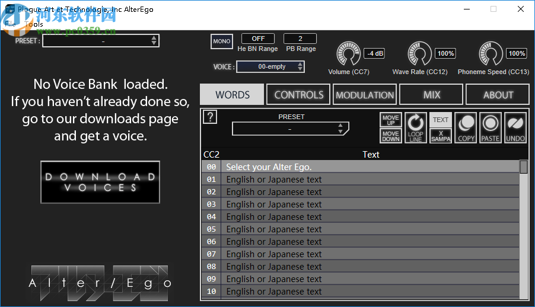This screenshot has height=307, width=535.
Task: Select row 03 English or Japanese text
Action: (360, 204)
